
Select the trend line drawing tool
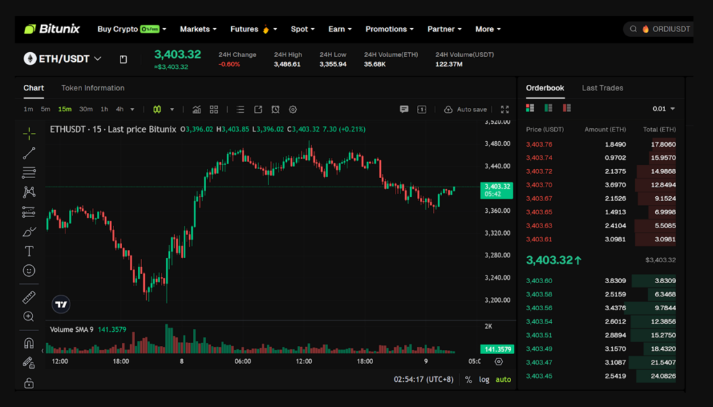pos(29,153)
